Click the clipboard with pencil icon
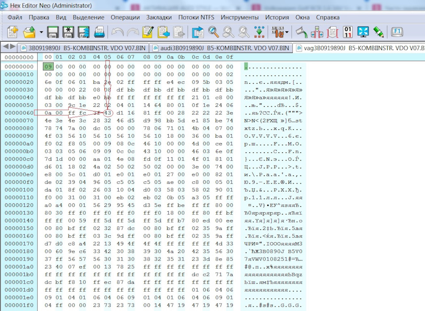The height and width of the screenshot is (311, 425). coord(148,32)
